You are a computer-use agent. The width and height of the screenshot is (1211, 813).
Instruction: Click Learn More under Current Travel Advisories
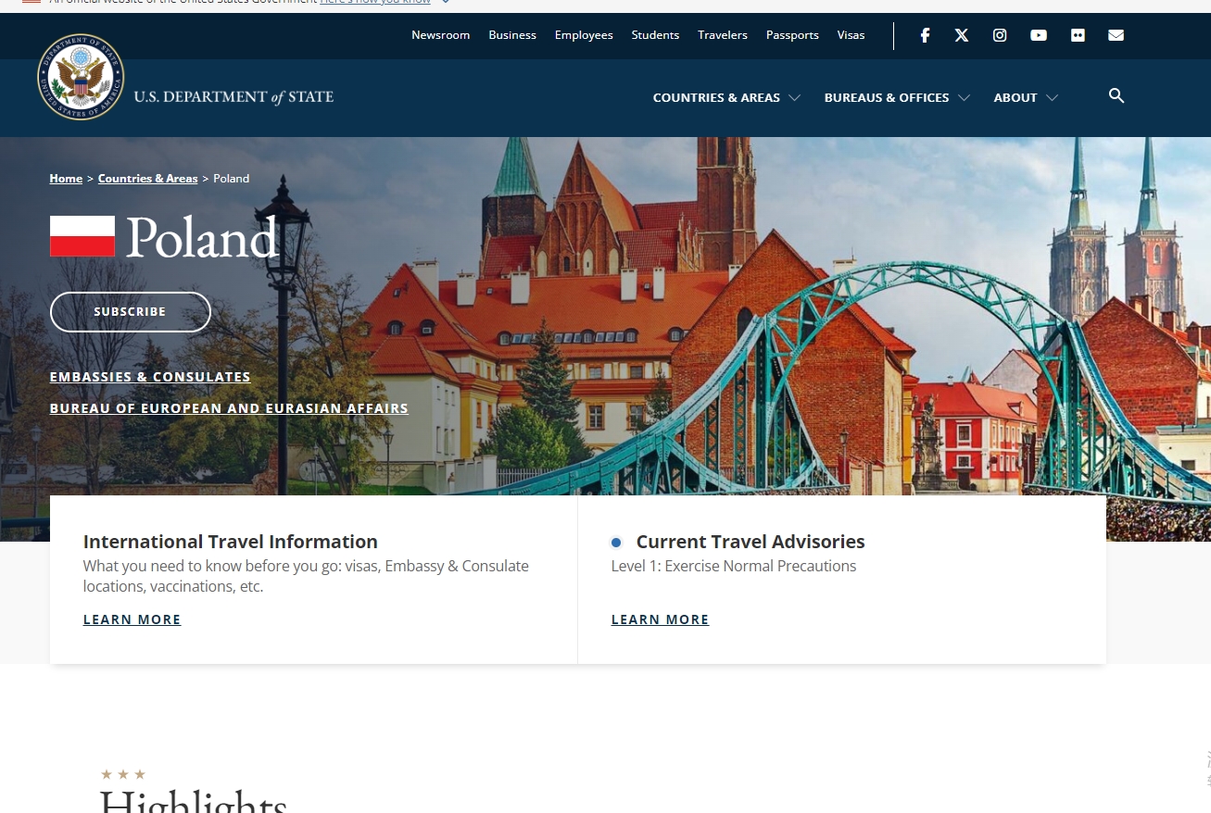coord(660,619)
